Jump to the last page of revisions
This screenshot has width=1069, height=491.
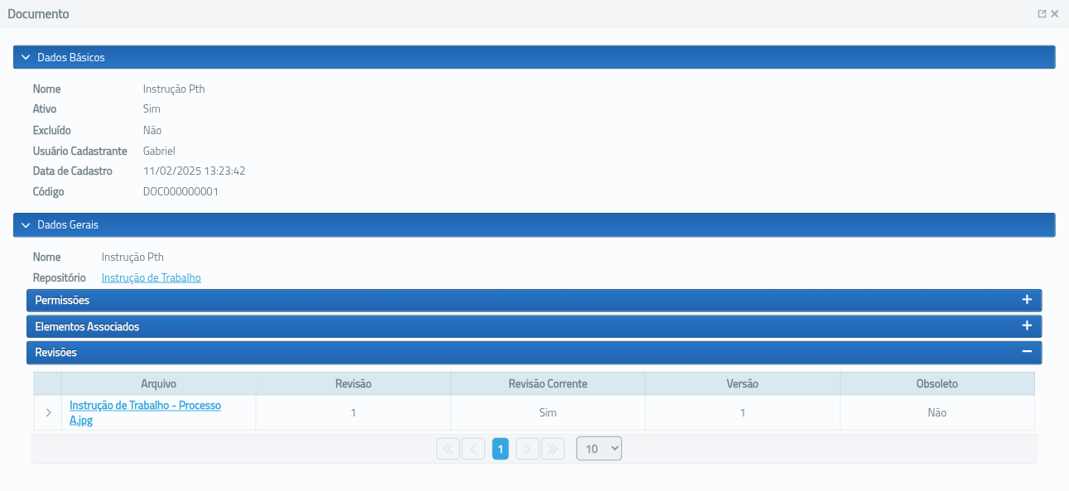(x=552, y=449)
